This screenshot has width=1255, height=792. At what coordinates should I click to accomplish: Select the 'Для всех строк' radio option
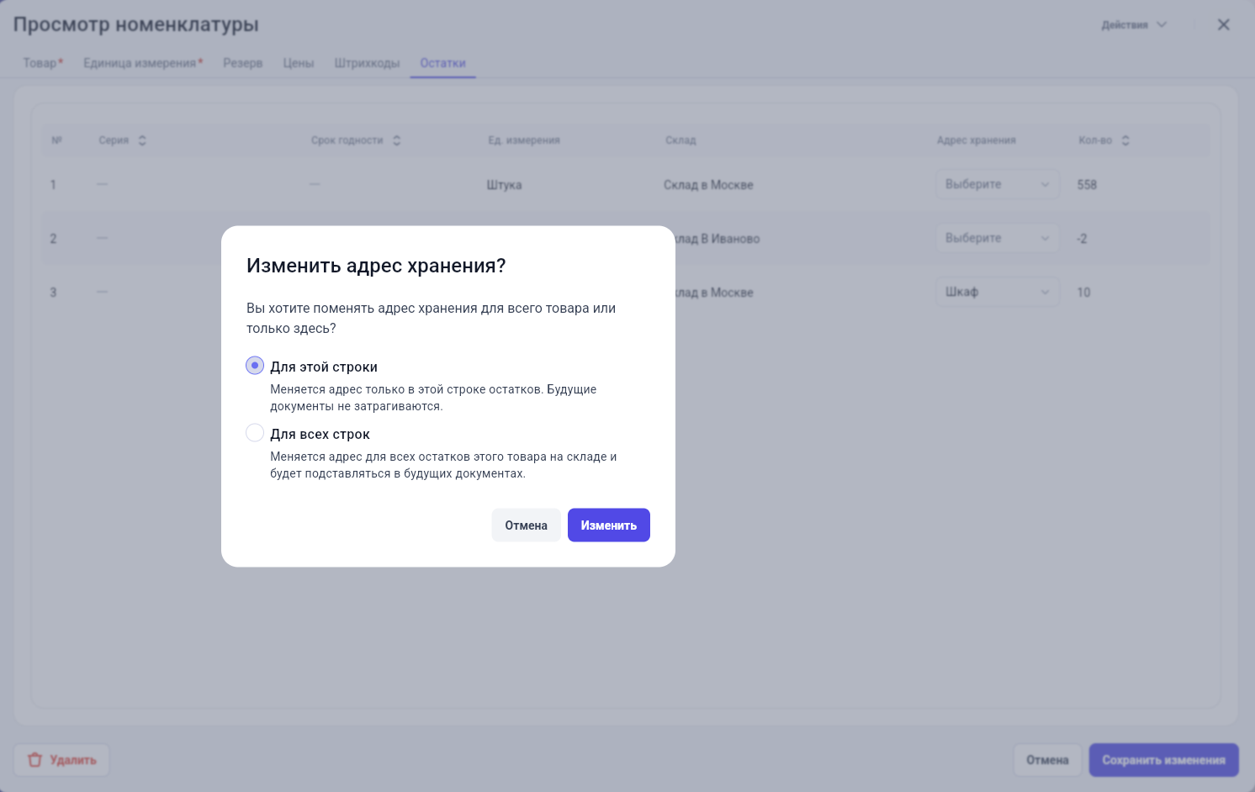(x=255, y=433)
